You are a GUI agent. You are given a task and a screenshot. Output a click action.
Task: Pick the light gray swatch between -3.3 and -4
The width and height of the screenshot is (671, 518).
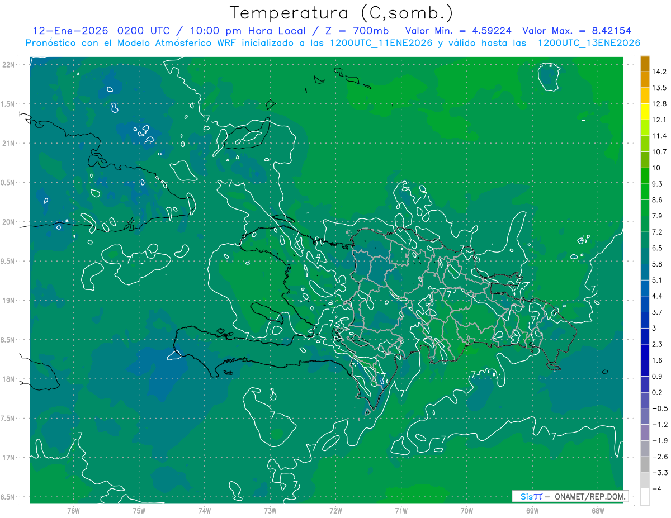tap(645, 481)
